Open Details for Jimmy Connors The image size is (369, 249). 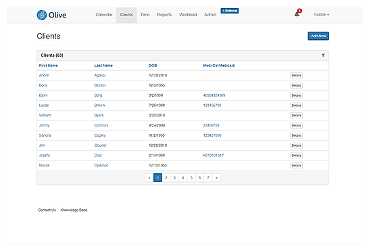pyautogui.click(x=296, y=125)
